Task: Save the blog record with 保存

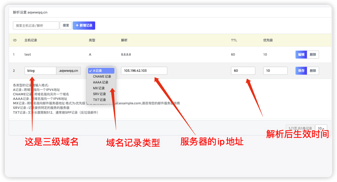Action: coord(301,71)
